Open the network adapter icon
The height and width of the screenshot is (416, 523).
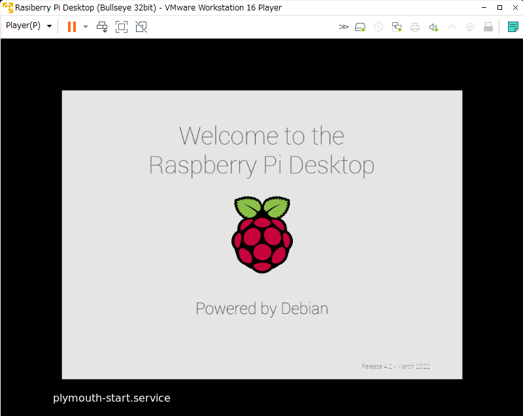tap(397, 27)
